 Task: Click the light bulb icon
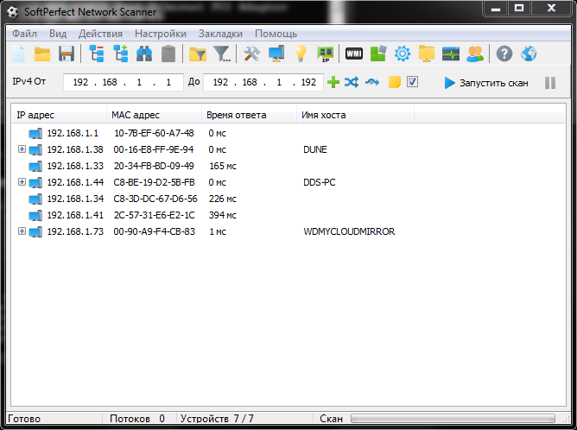click(301, 54)
